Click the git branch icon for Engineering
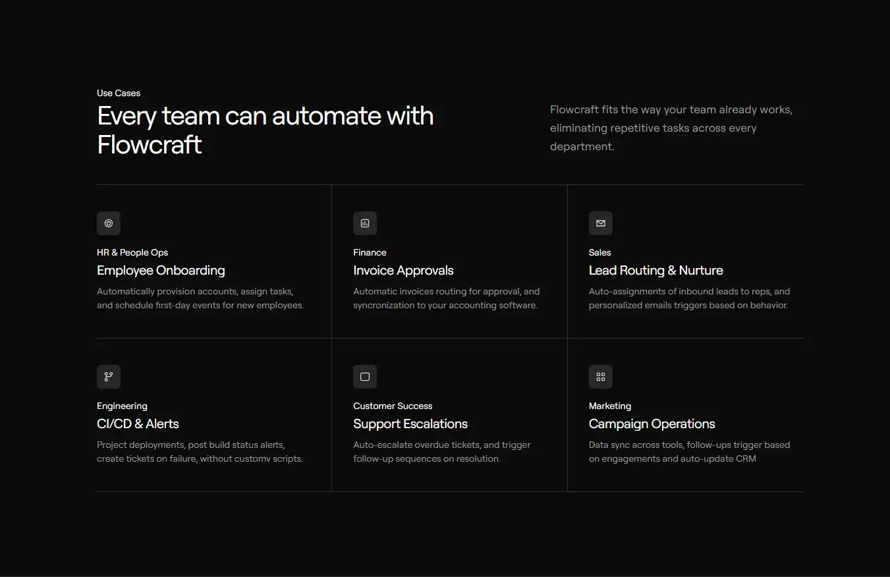The height and width of the screenshot is (577, 890). click(x=108, y=376)
